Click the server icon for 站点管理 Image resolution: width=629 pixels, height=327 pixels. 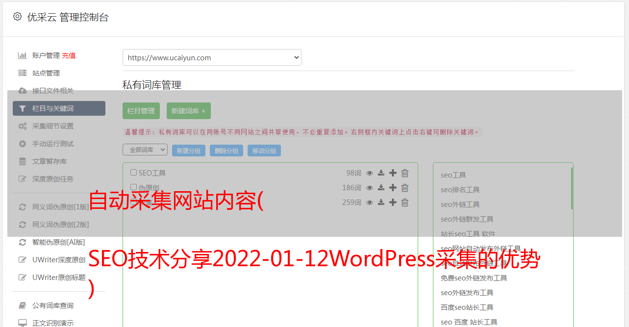pyautogui.click(x=23, y=73)
